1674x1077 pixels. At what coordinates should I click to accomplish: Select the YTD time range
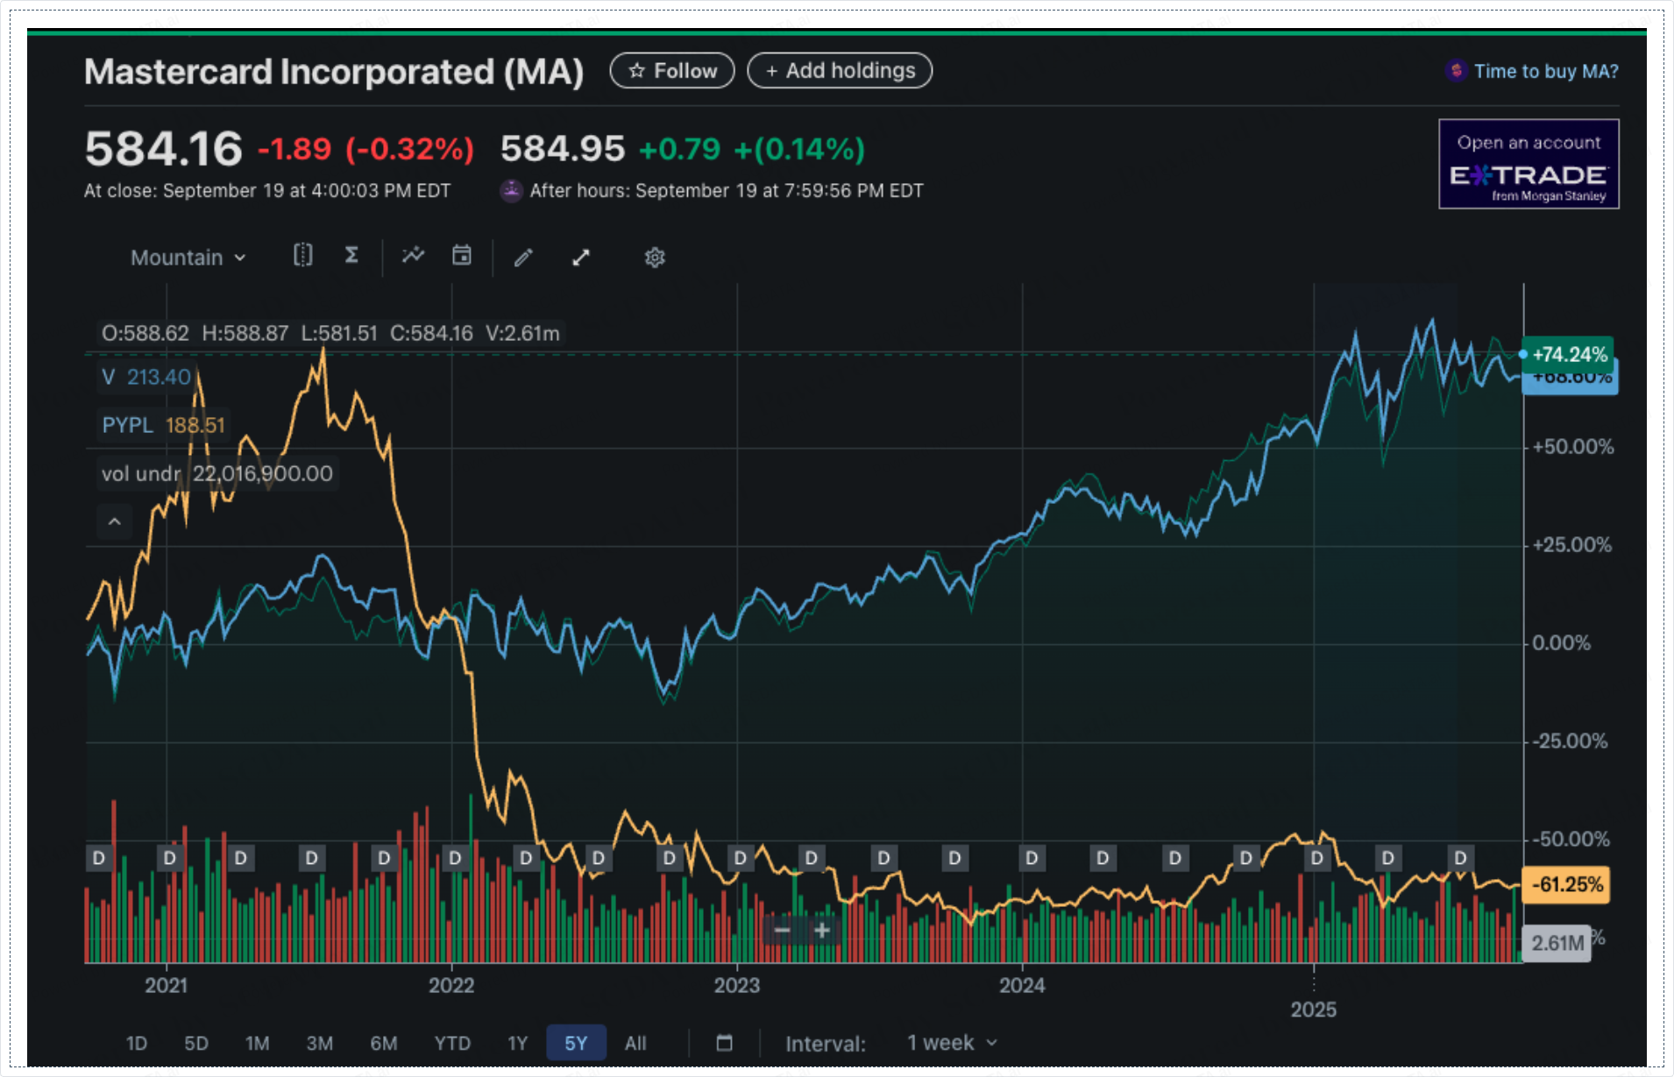(452, 1043)
